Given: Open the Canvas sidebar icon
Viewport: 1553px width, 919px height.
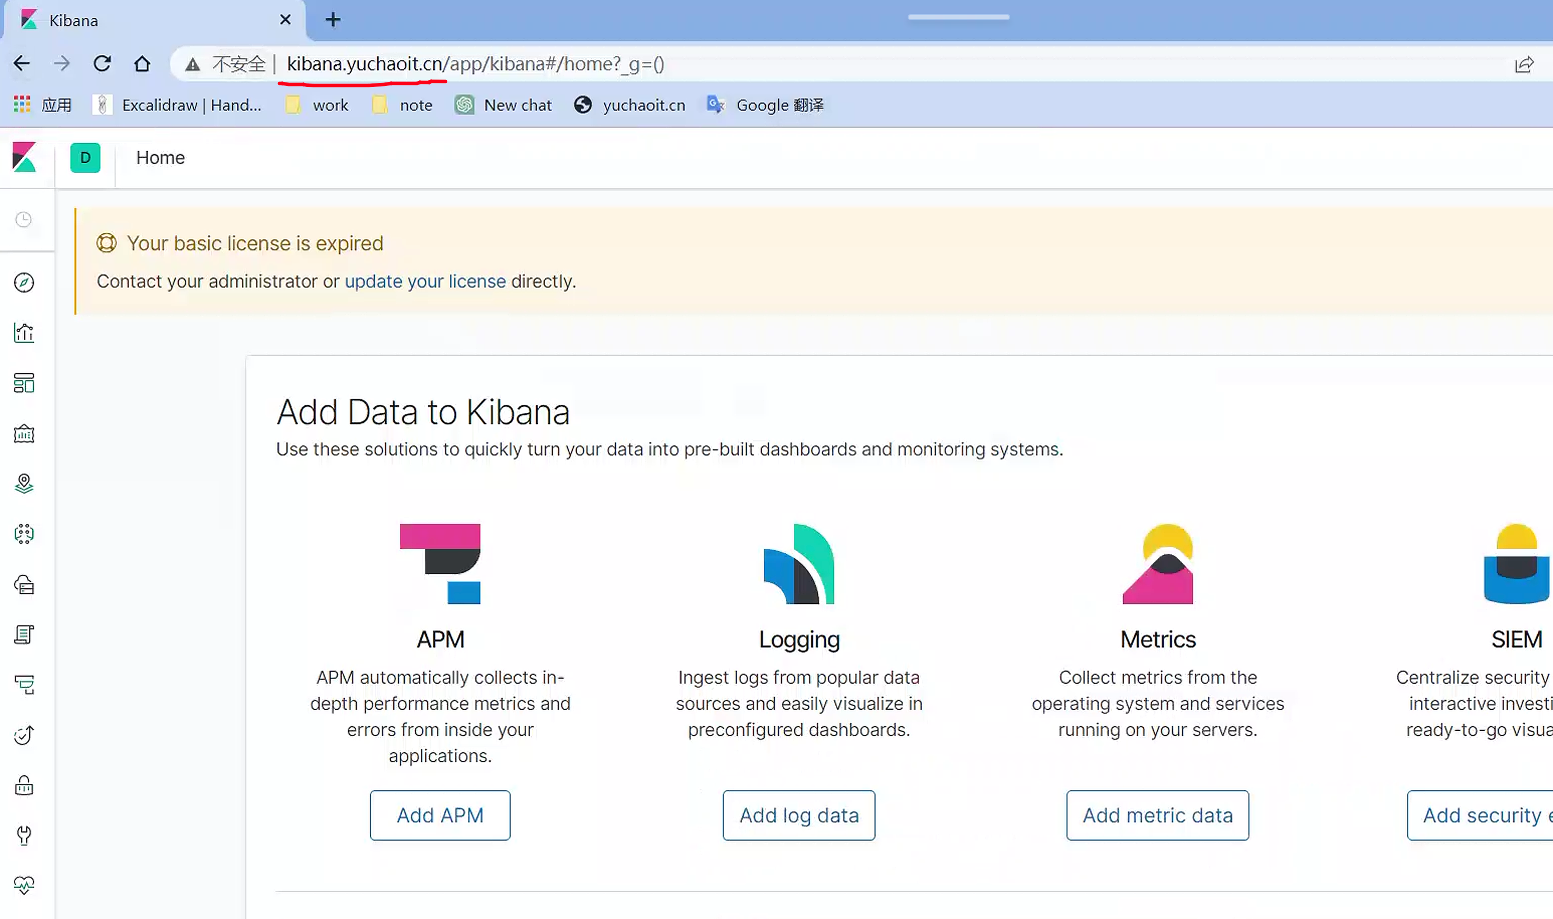Looking at the screenshot, I should pos(24,433).
